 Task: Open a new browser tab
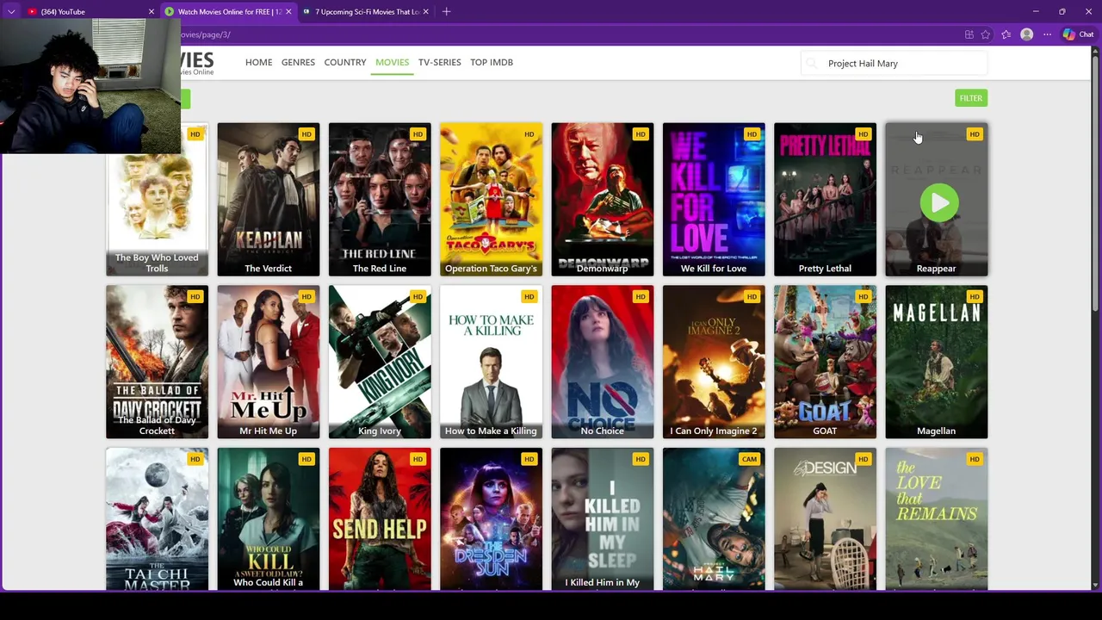[x=446, y=11]
